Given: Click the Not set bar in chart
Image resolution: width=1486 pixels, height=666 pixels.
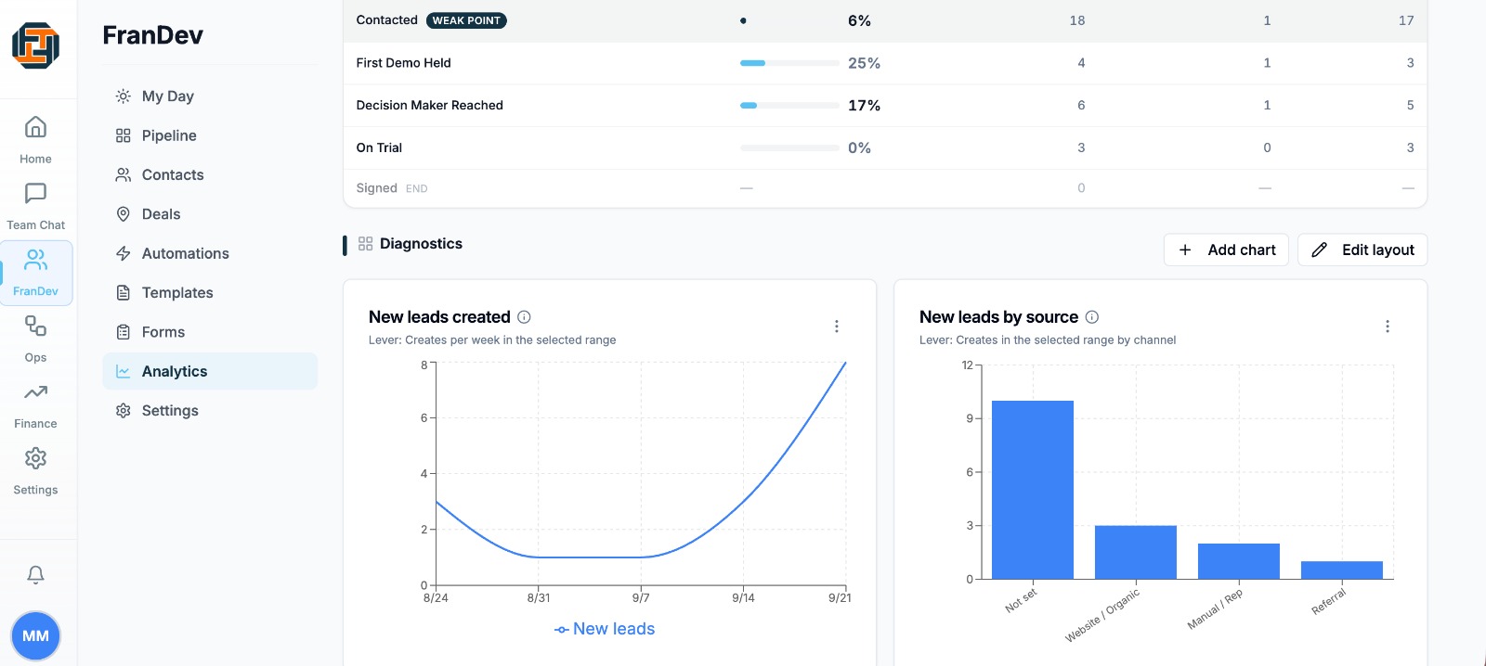Looking at the screenshot, I should tap(1033, 490).
